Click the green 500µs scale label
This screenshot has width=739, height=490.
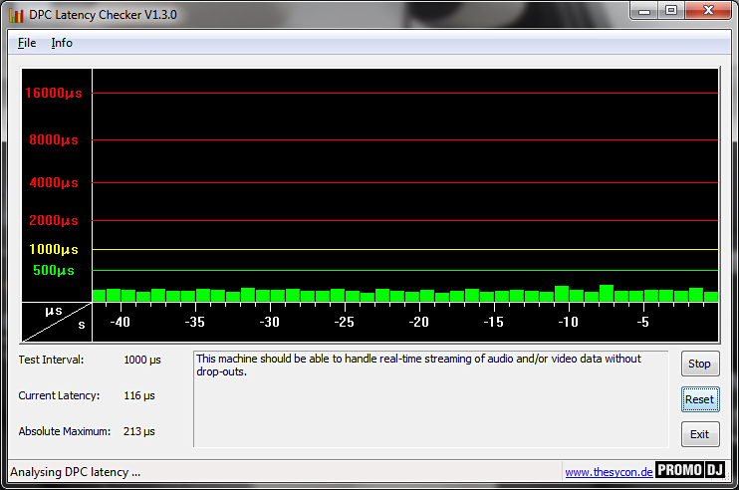coord(54,270)
